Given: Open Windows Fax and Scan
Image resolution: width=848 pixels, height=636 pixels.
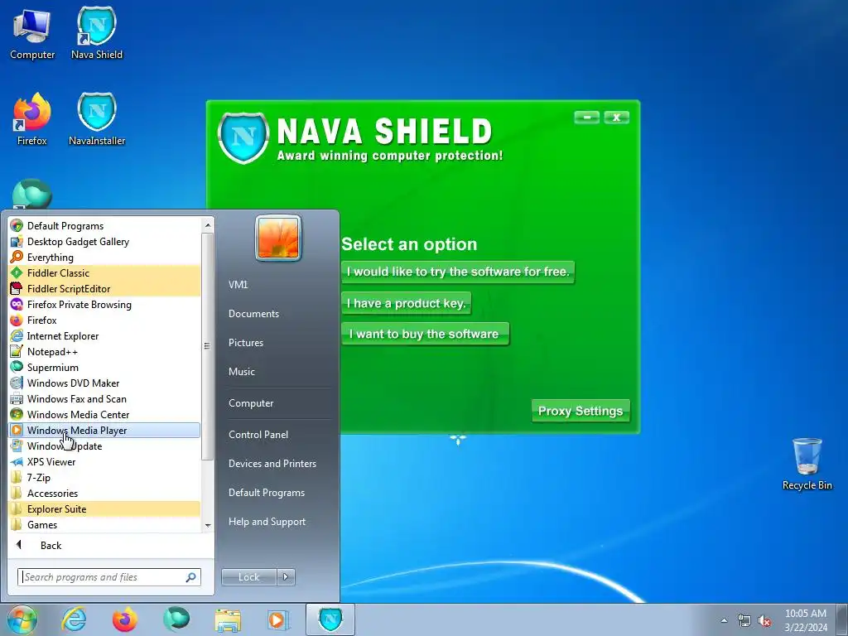Looking at the screenshot, I should pos(105,398).
